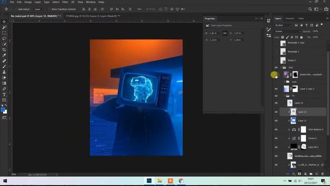Viewport: 330px width, 186px height.
Task: Expand the Love group arrow
Action: [285, 82]
